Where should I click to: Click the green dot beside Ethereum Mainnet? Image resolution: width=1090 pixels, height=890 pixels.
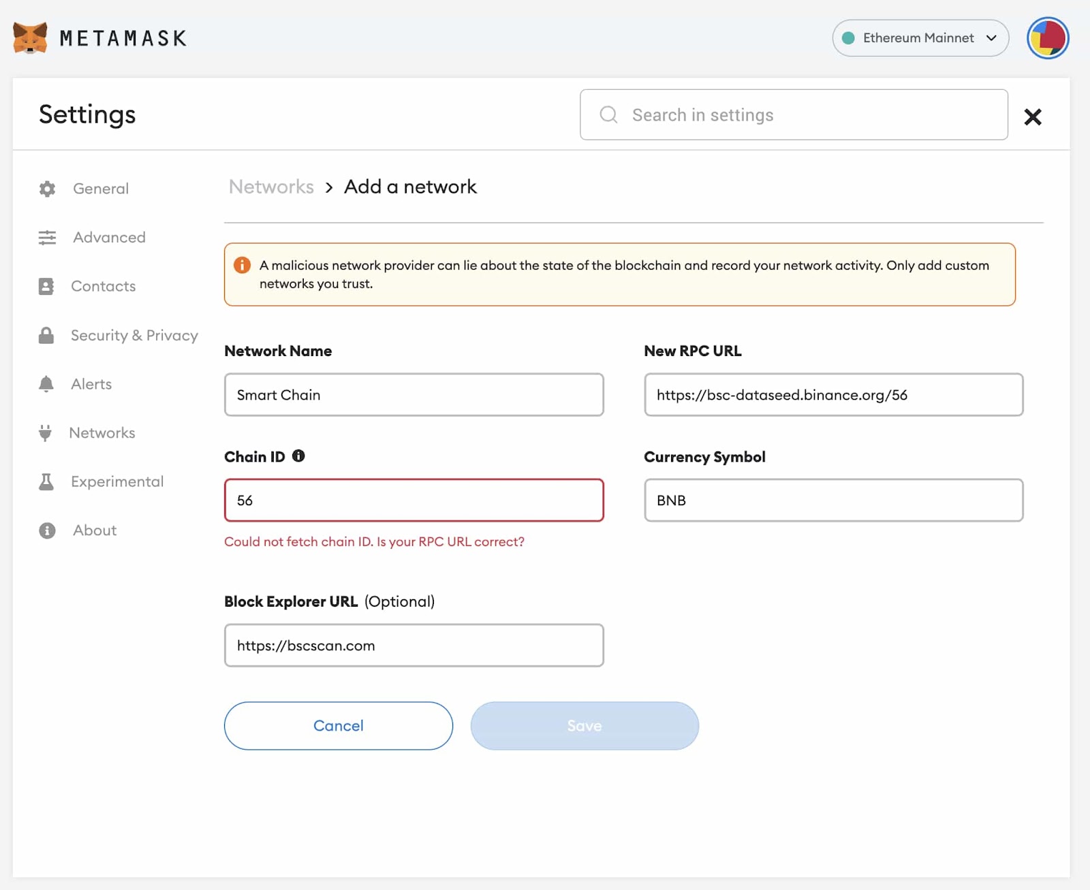(x=848, y=38)
